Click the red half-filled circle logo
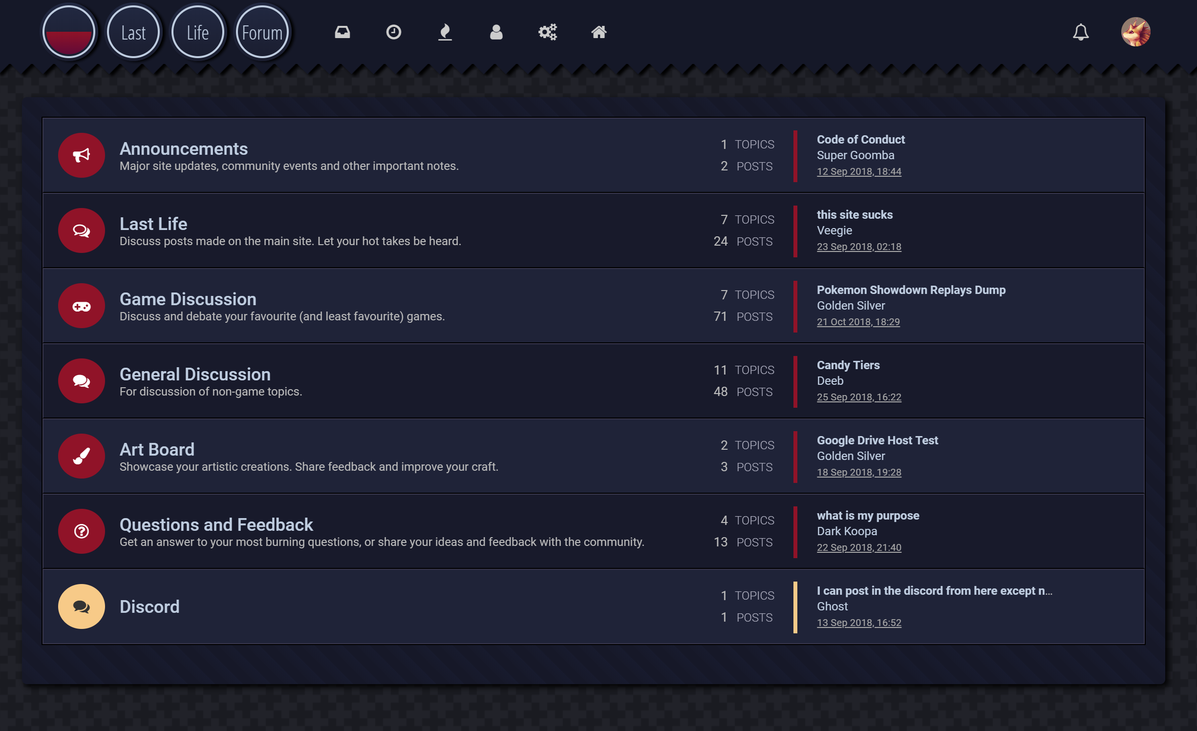The width and height of the screenshot is (1197, 731). pyautogui.click(x=69, y=32)
